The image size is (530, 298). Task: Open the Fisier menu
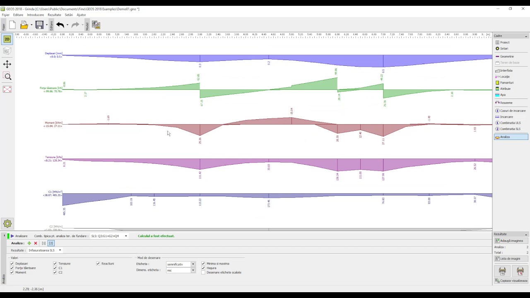click(x=5, y=15)
